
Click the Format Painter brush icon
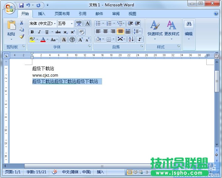[22, 36]
